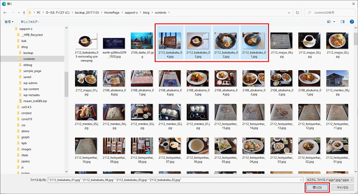Click 新しいフォルダー (New folder)
The height and width of the screenshot is (194, 358).
coord(30,21)
